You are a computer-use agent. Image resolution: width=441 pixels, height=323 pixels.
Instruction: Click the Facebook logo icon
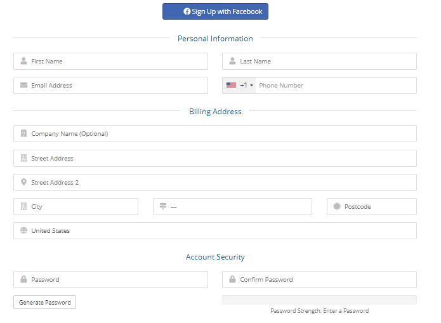[187, 11]
